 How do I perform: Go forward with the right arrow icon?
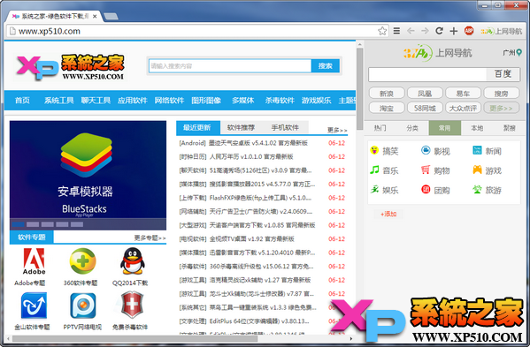coord(425,31)
